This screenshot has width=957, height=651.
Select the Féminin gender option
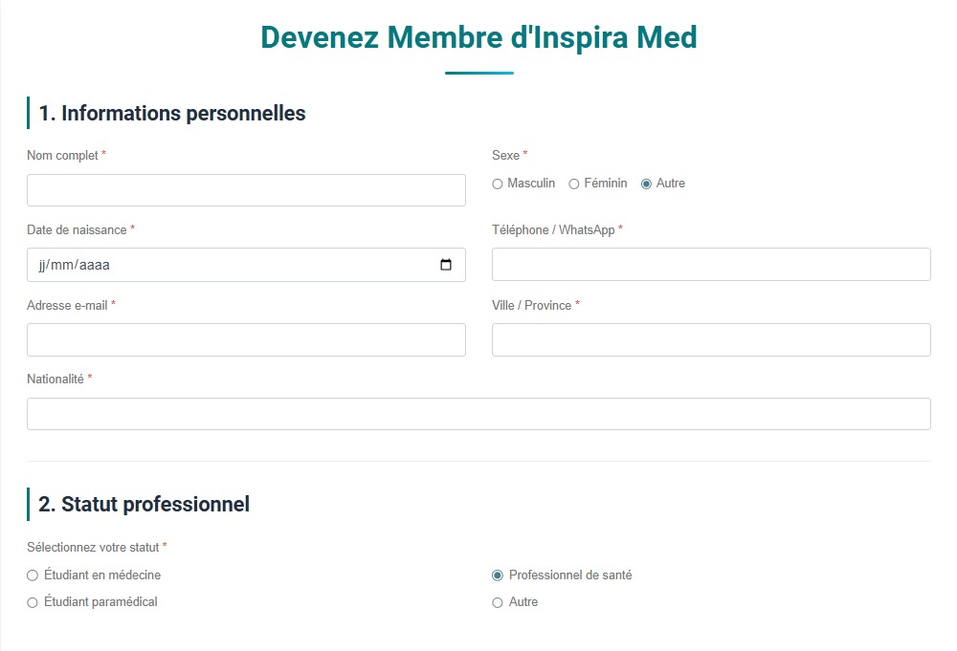point(572,184)
